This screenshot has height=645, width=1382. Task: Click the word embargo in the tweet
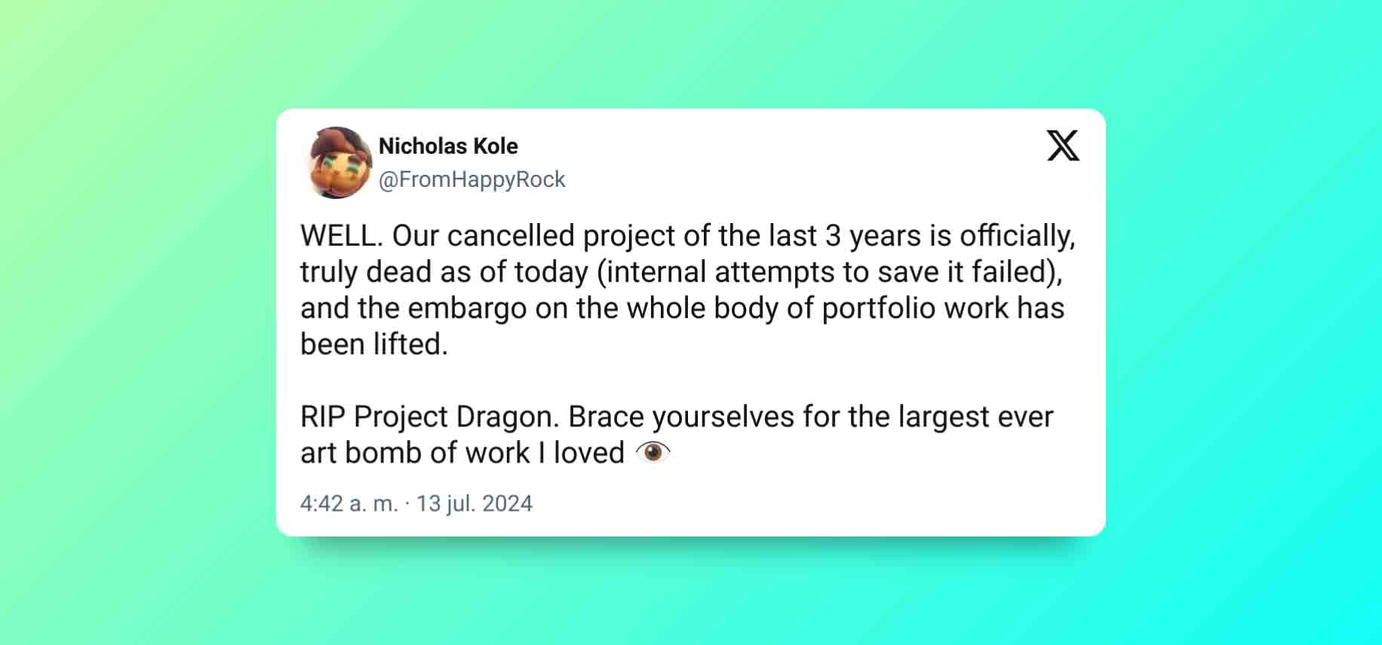(467, 308)
